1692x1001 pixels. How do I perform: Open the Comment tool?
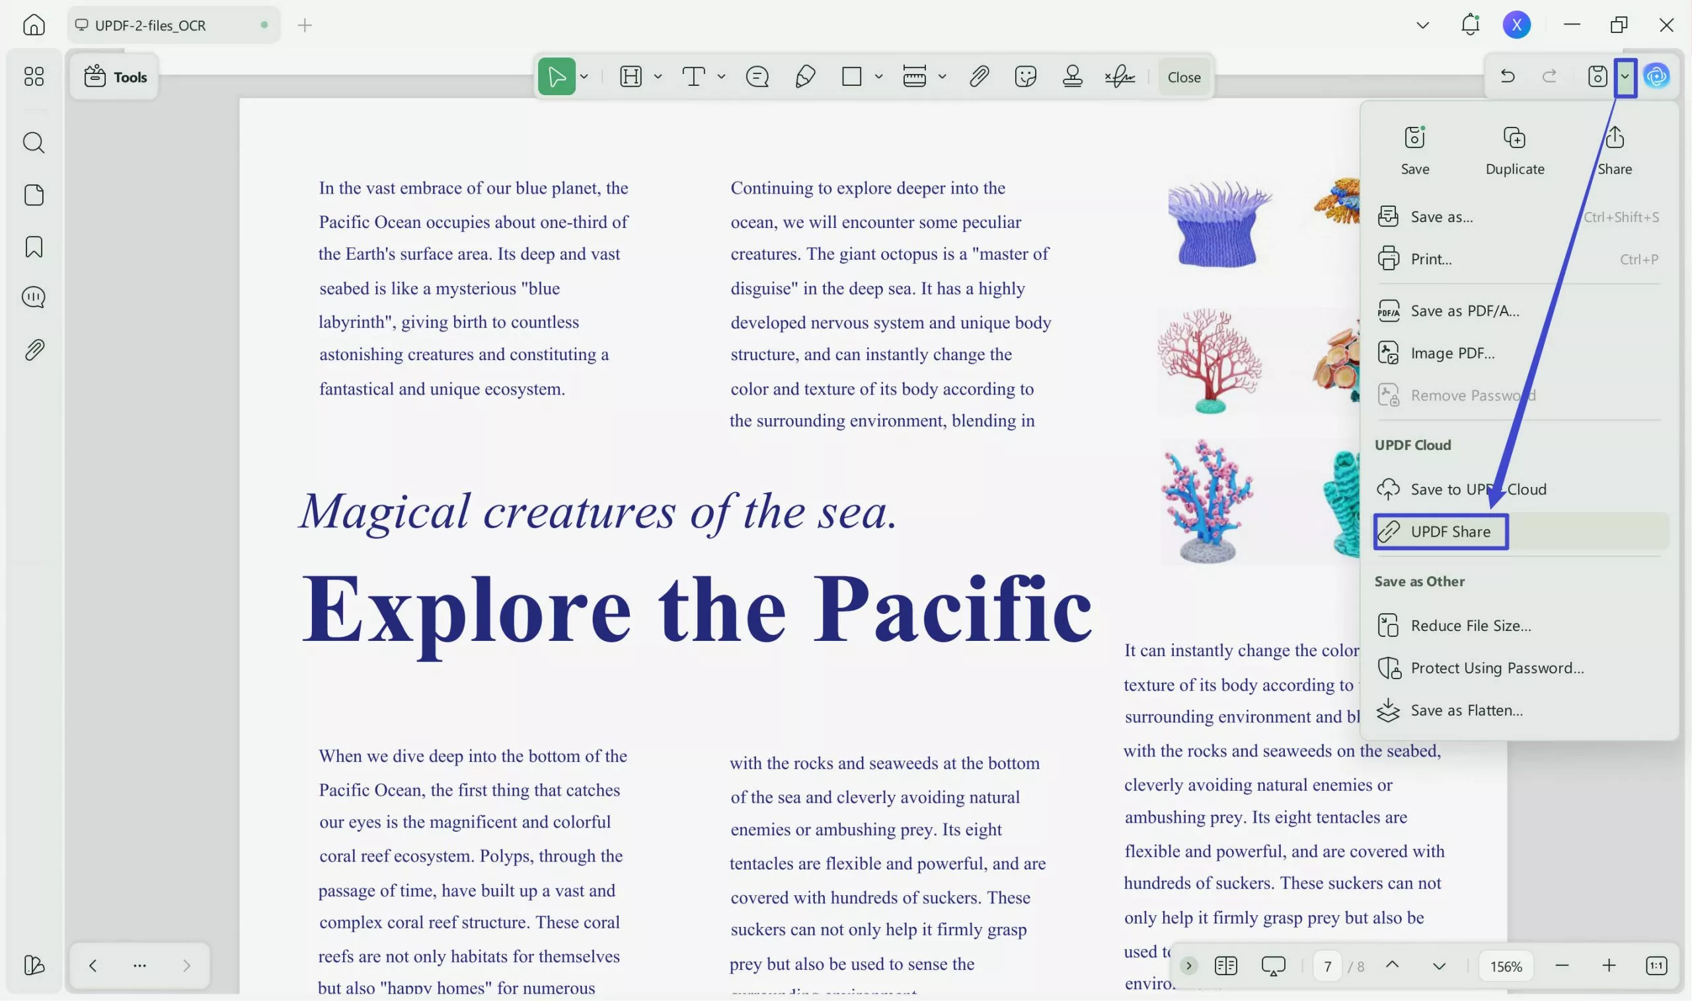coord(757,76)
